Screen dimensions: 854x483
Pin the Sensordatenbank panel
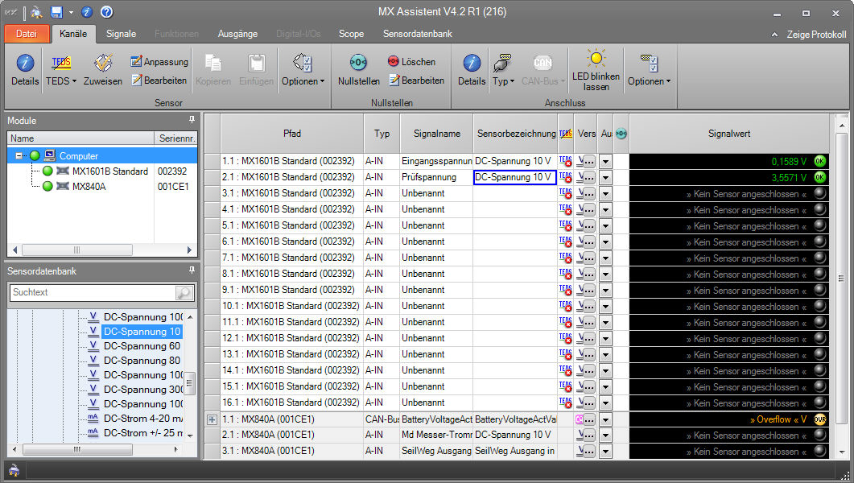point(192,271)
